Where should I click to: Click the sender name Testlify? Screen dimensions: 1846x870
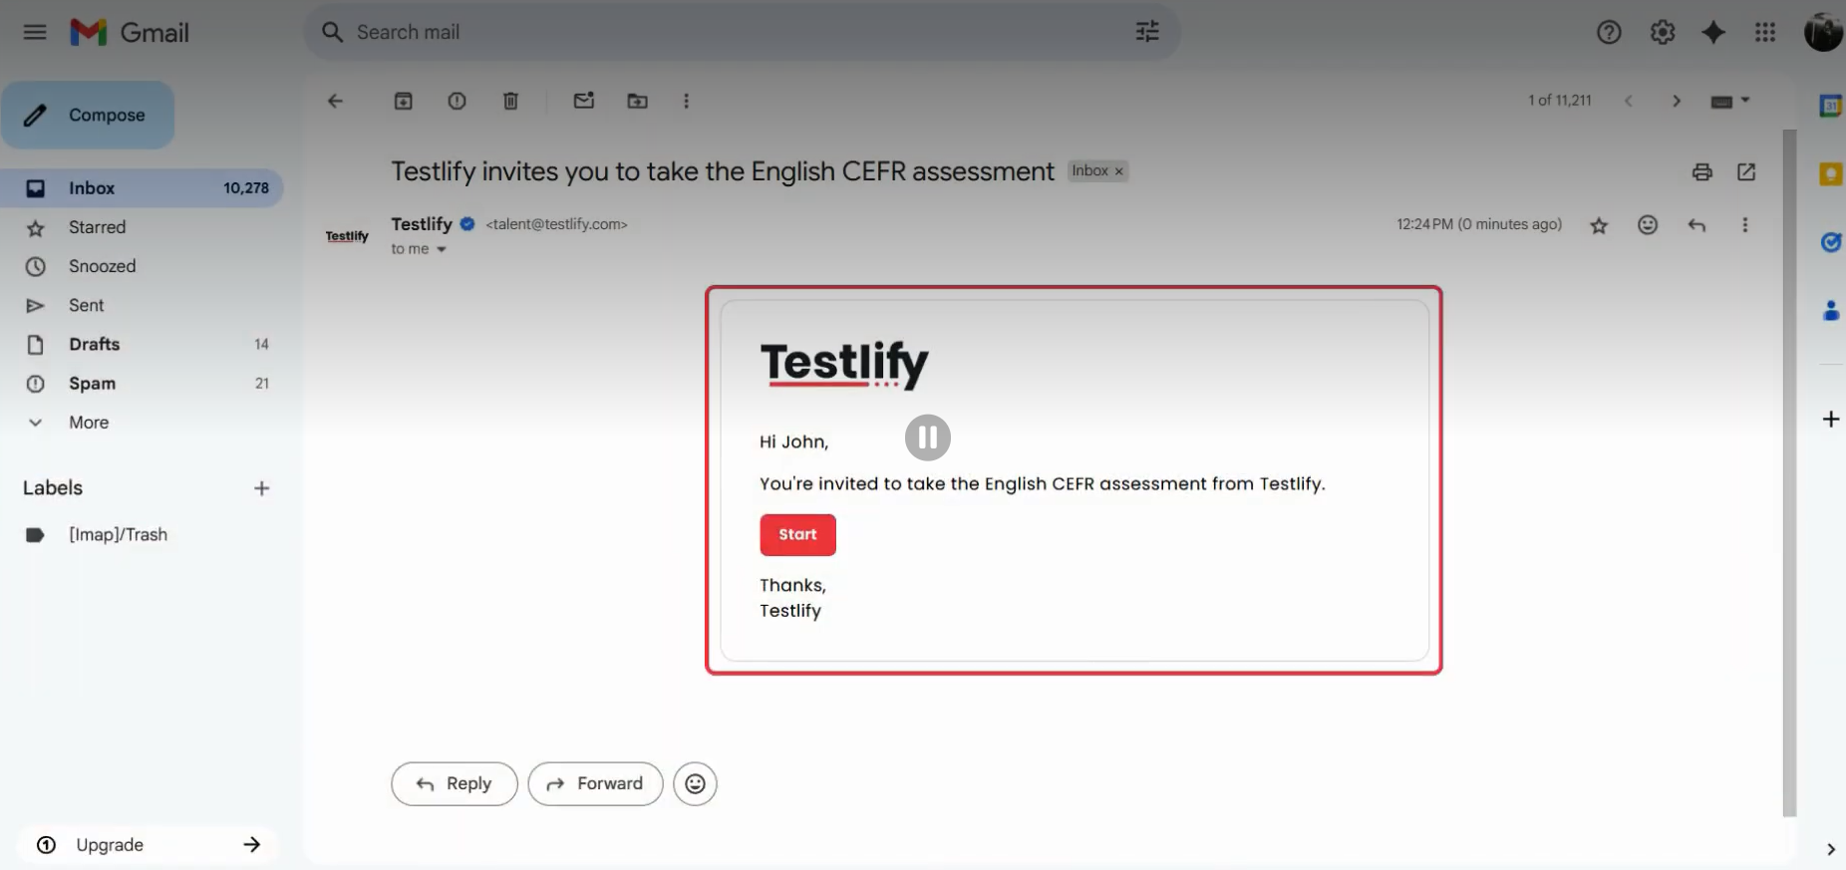tap(422, 224)
